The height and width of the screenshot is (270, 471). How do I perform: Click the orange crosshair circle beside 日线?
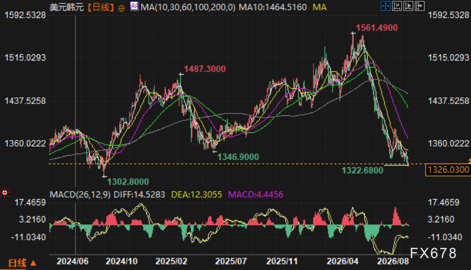[121, 9]
